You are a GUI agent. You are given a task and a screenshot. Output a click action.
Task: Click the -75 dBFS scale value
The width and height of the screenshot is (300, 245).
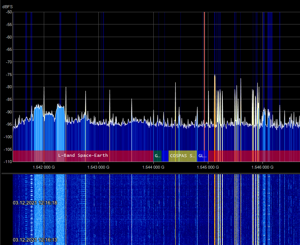[9, 75]
